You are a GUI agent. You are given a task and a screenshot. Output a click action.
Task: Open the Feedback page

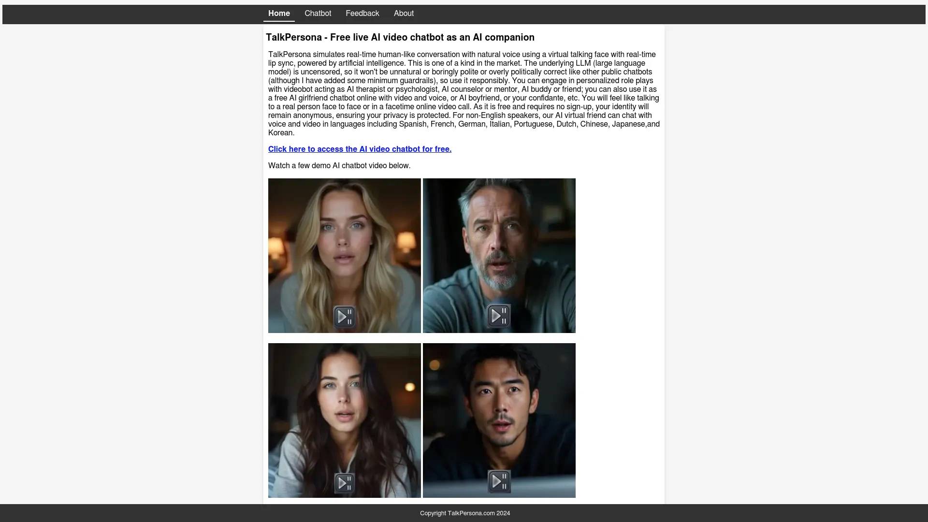pyautogui.click(x=362, y=14)
